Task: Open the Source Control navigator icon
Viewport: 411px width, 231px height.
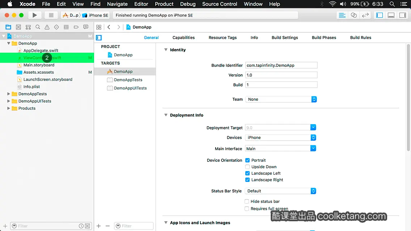Action: 18,27
